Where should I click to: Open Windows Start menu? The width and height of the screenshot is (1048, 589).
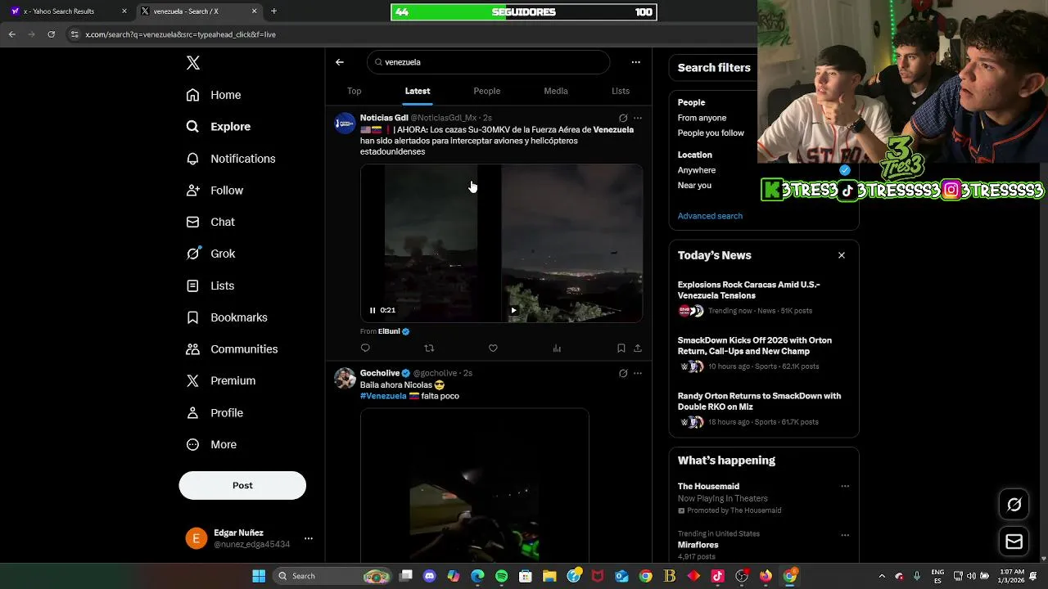point(259,576)
